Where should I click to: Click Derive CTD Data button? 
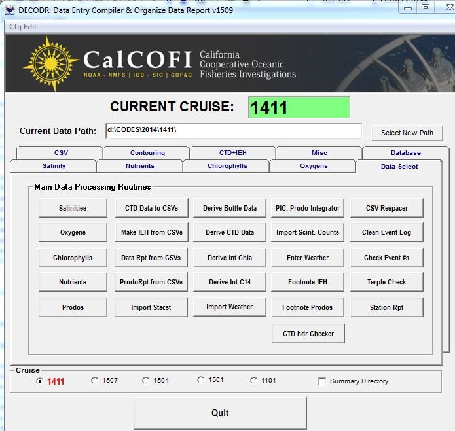230,232
